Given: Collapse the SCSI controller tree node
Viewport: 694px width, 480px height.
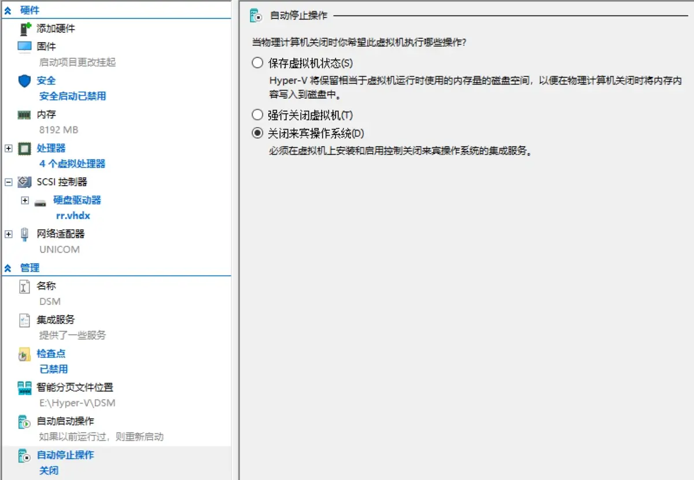Looking at the screenshot, I should tap(8, 183).
